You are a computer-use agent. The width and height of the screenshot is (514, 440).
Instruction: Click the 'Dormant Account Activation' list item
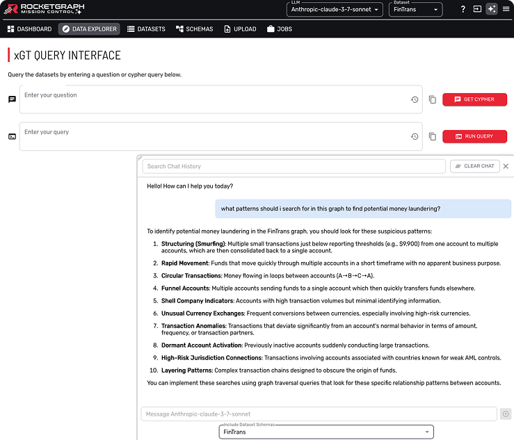coord(291,345)
